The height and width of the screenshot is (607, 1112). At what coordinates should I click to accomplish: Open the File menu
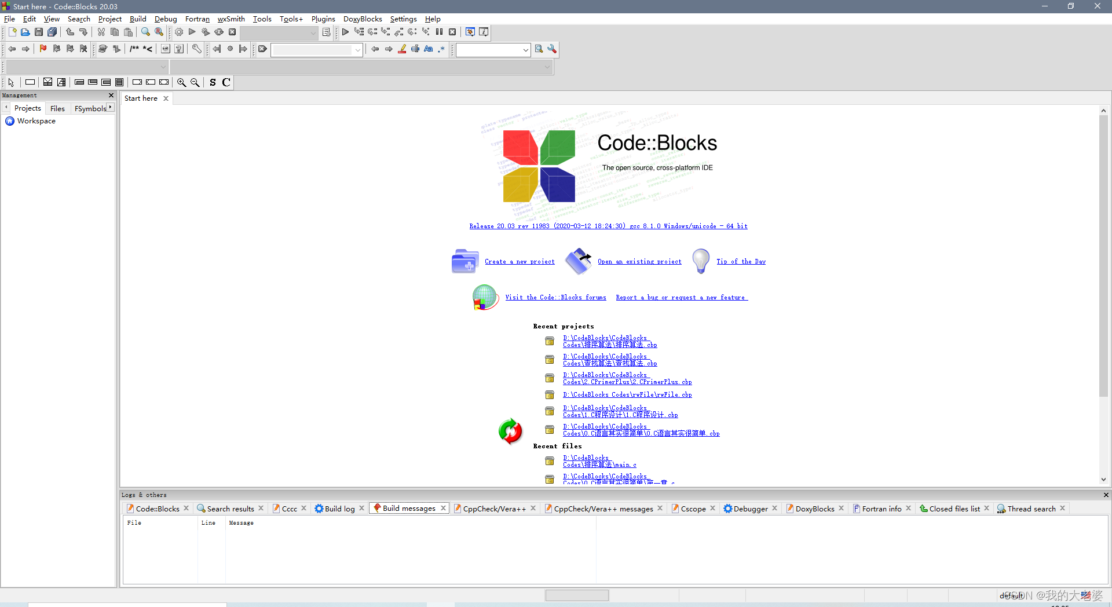click(9, 19)
